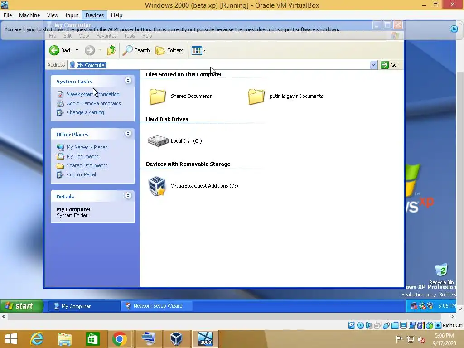
Task: Collapse the Other Places panel
Action: [128, 134]
